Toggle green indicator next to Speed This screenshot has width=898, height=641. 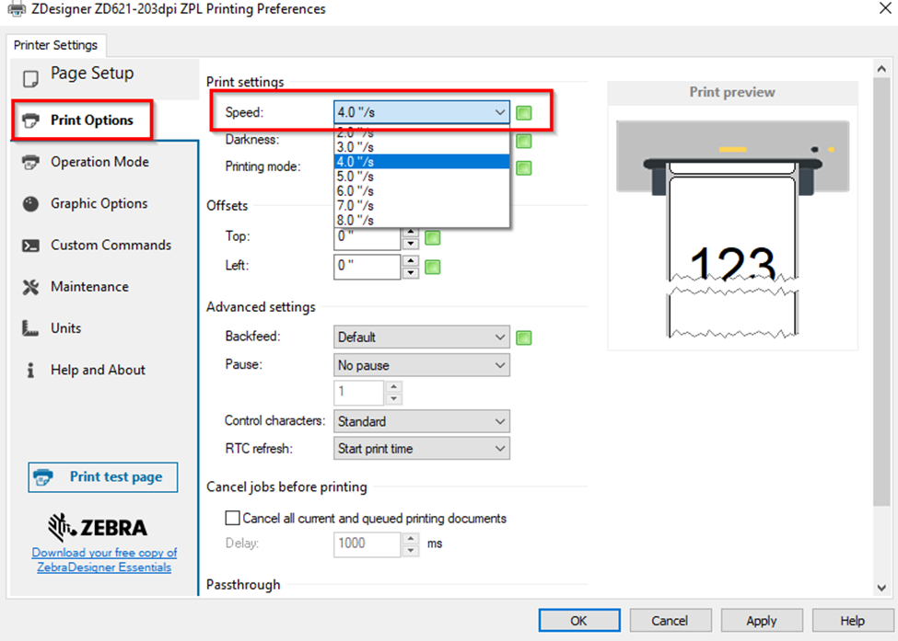coord(523,112)
